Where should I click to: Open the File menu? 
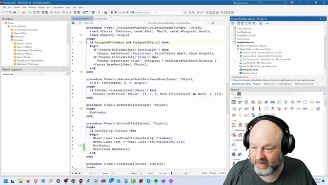(x=4, y=7)
